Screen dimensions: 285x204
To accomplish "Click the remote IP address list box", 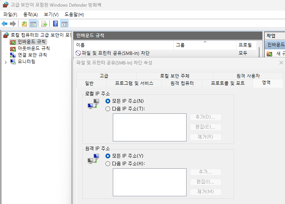I will pyautogui.click(x=150, y=182).
